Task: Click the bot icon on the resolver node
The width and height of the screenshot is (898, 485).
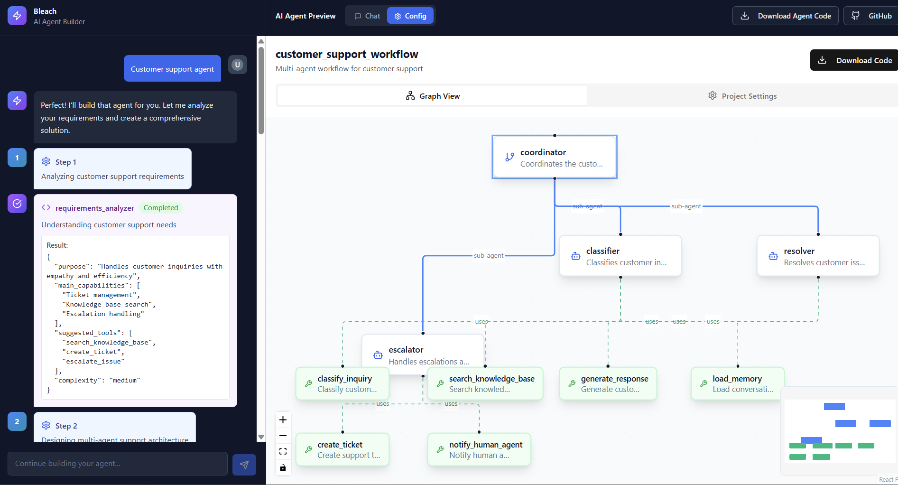Action: pyautogui.click(x=773, y=256)
